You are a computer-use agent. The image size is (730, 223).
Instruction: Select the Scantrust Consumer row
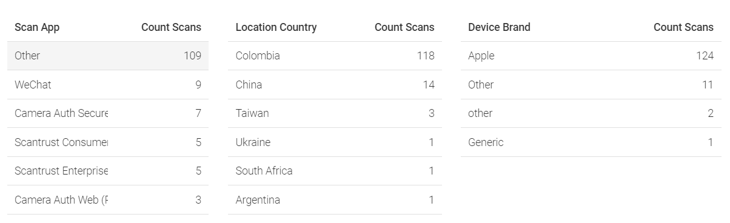[x=108, y=142]
